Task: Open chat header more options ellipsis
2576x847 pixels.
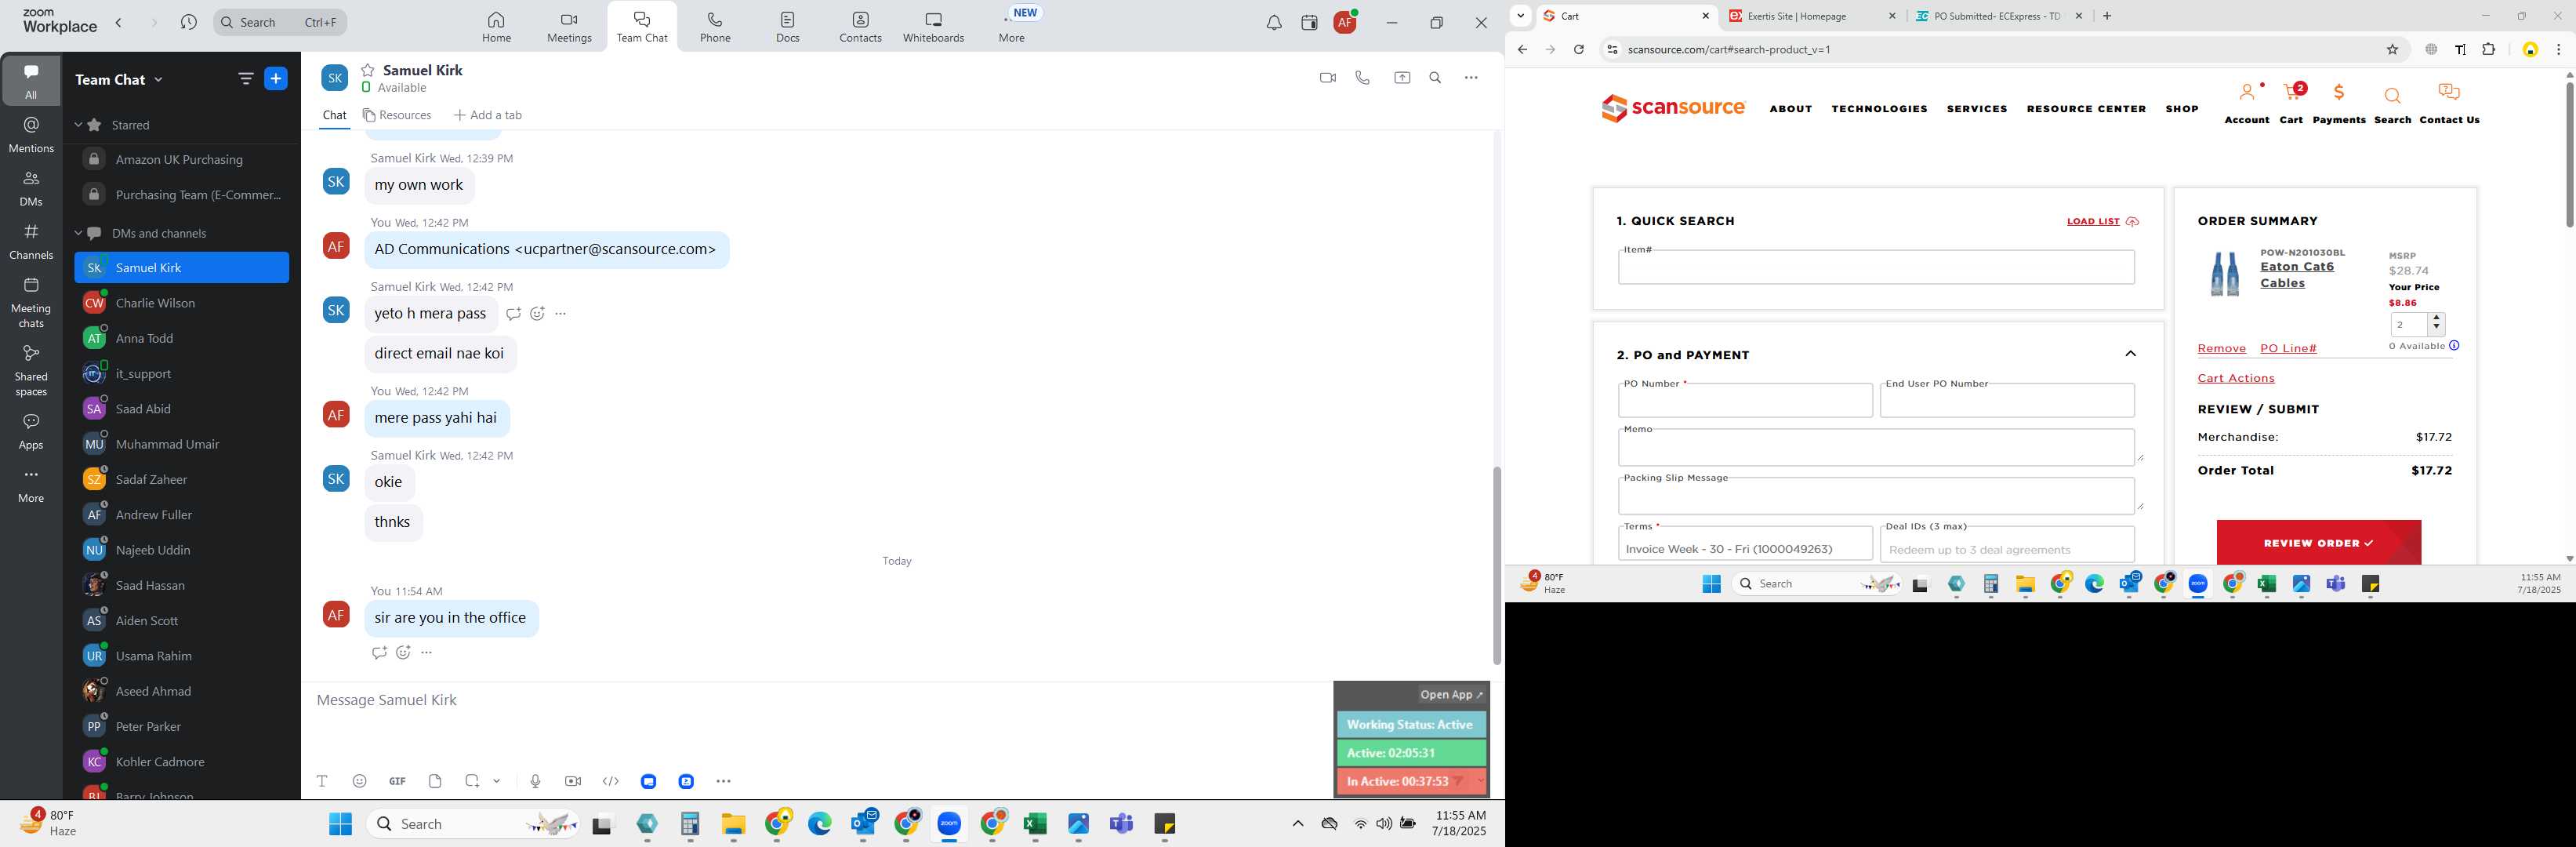Action: coord(1471,78)
